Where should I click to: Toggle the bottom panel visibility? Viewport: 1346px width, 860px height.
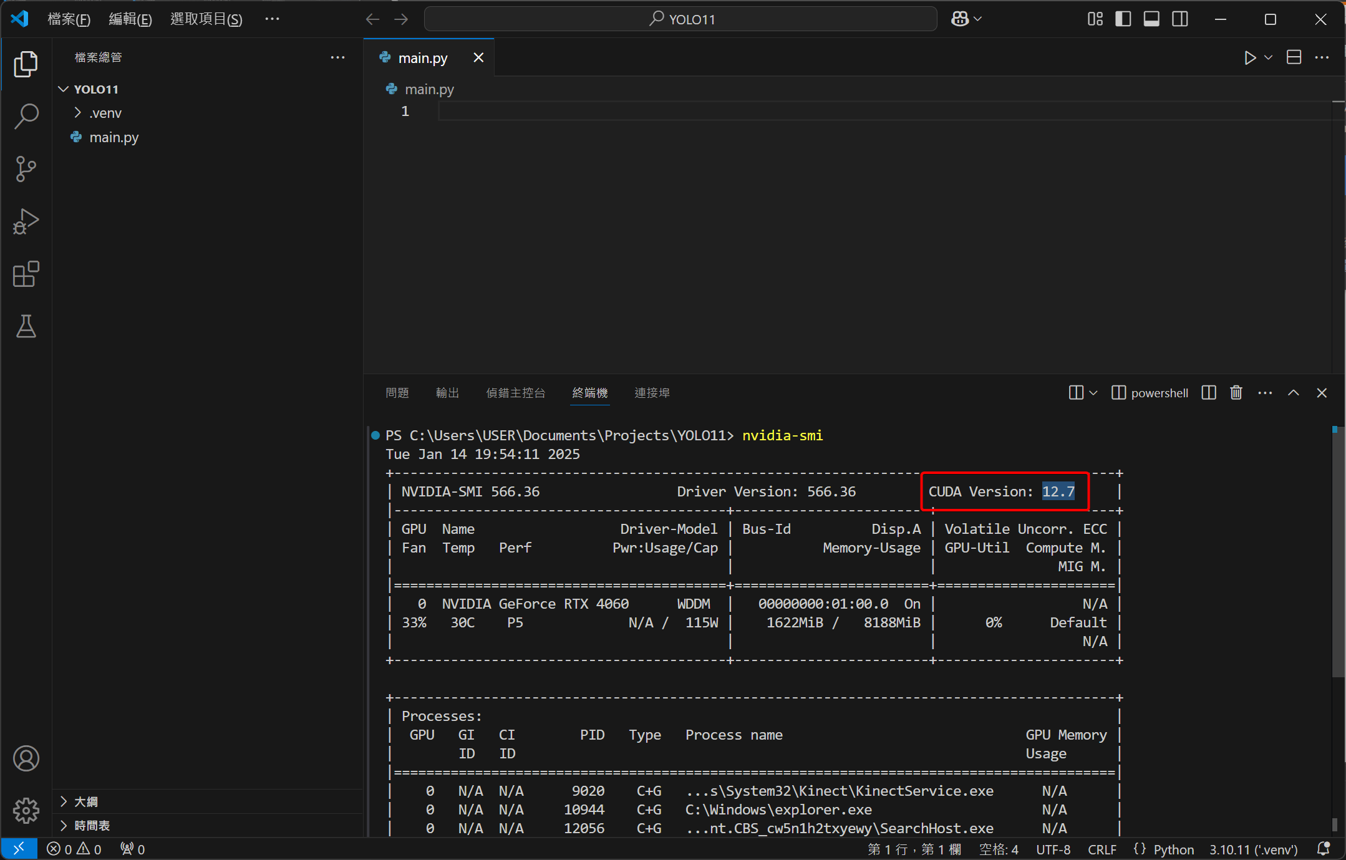(x=1151, y=19)
